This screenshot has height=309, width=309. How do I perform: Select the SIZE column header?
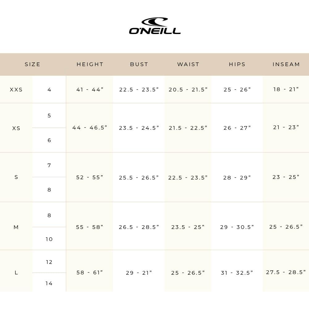click(x=33, y=64)
